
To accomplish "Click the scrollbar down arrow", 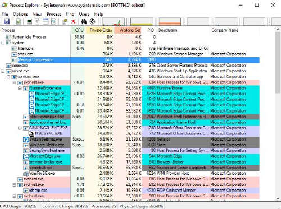I will [x=278, y=198].
